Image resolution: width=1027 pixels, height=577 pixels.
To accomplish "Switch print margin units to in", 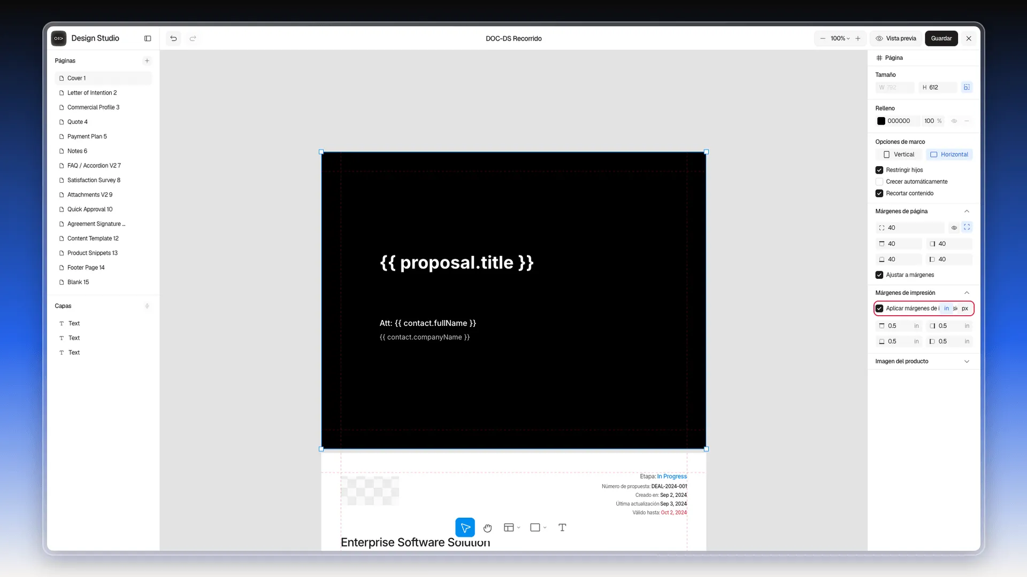I will click(946, 308).
